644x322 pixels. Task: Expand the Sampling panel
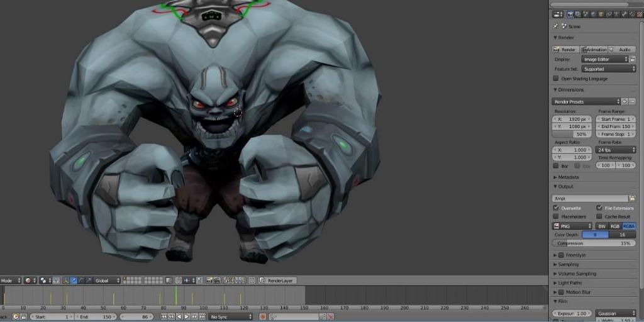[568, 265]
